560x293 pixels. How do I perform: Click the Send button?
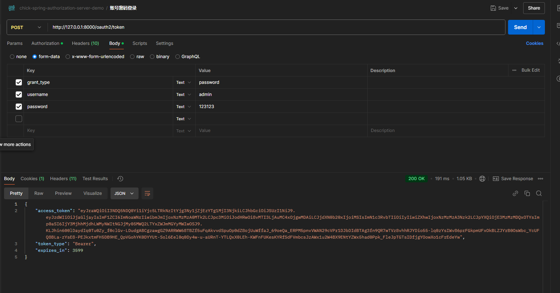(x=520, y=27)
